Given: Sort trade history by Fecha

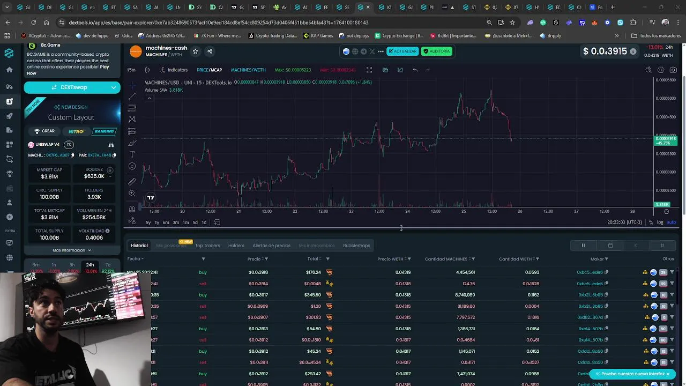Looking at the screenshot, I should click(135, 259).
